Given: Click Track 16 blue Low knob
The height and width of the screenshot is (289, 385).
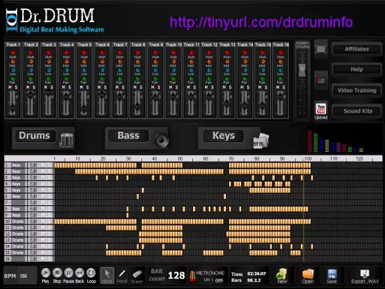Looking at the screenshot, I should point(280,70).
